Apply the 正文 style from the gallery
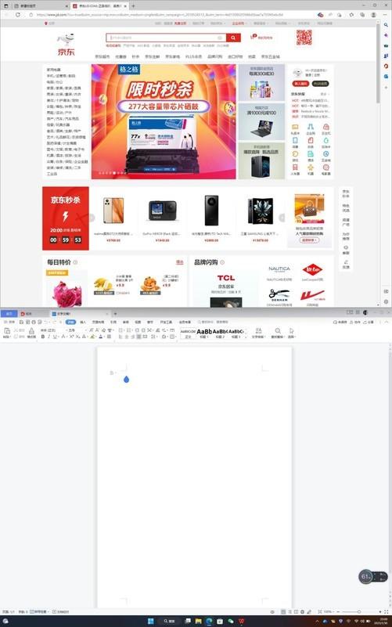 click(x=188, y=333)
